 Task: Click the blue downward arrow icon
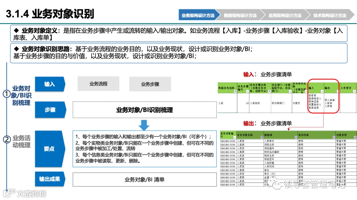pyautogui.click(x=144, y=125)
